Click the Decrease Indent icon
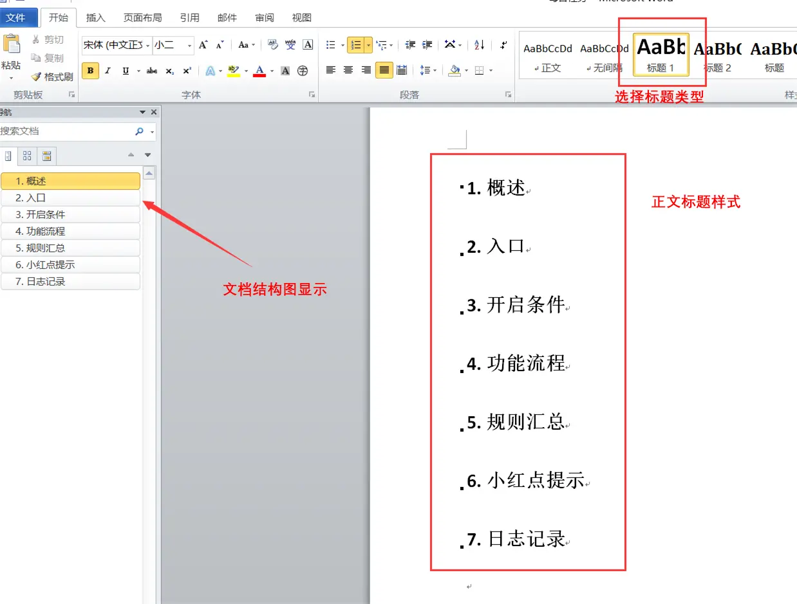This screenshot has width=797, height=604. click(x=410, y=45)
